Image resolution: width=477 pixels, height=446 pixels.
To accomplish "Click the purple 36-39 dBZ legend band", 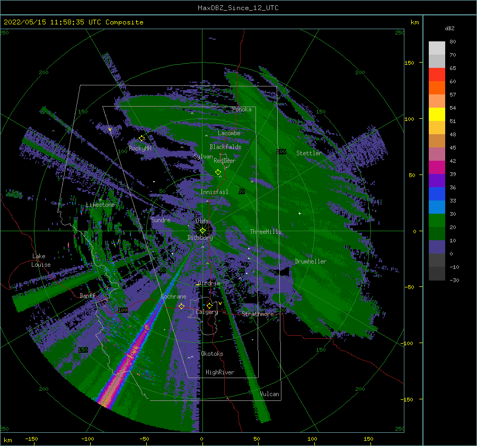I will point(437,181).
